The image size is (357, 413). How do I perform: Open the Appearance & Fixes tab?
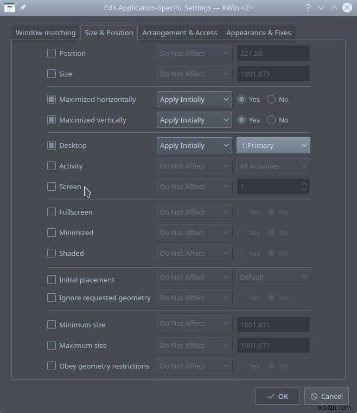click(x=259, y=33)
